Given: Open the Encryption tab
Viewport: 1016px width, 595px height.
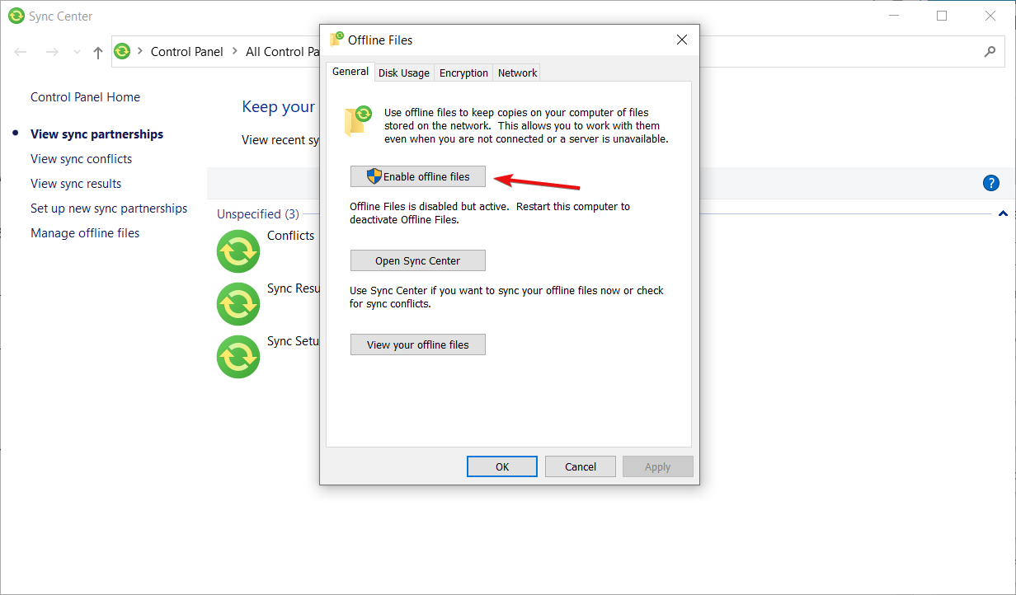Looking at the screenshot, I should (463, 73).
